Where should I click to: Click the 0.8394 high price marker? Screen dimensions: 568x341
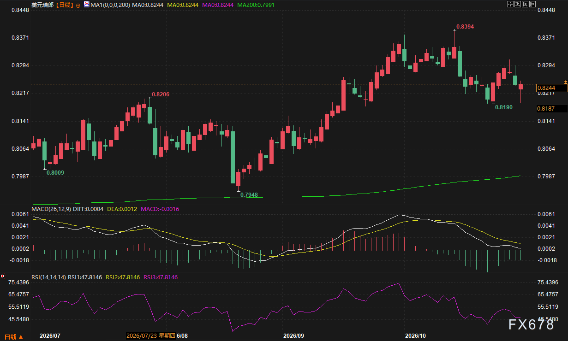coord(465,27)
